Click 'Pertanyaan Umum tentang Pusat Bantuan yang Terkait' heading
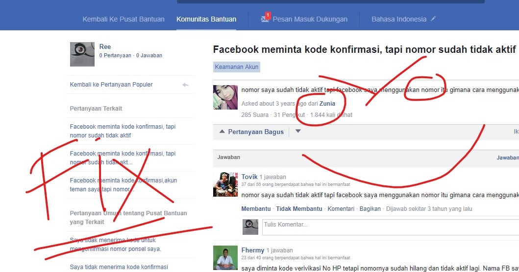This screenshot has height=272, width=519. (128, 218)
